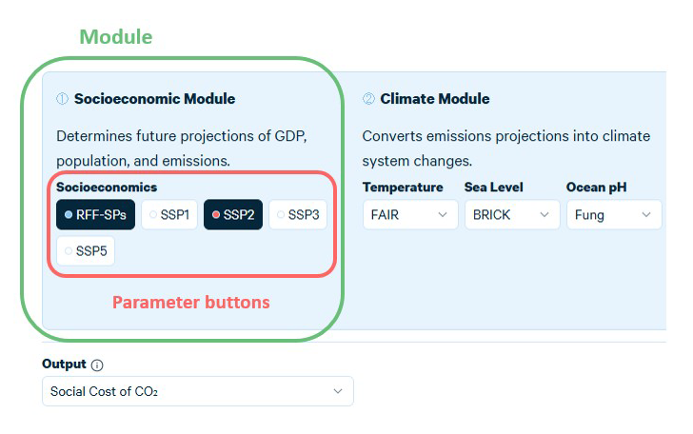
Task: Click the red dot on SSP2
Action: [216, 215]
